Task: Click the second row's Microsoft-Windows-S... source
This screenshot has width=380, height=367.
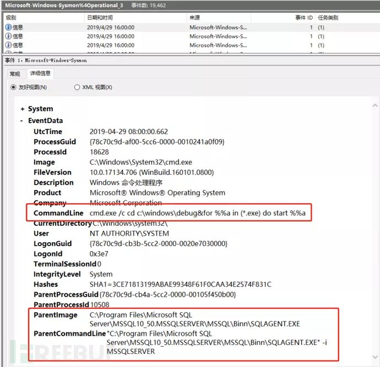Action: [x=218, y=36]
